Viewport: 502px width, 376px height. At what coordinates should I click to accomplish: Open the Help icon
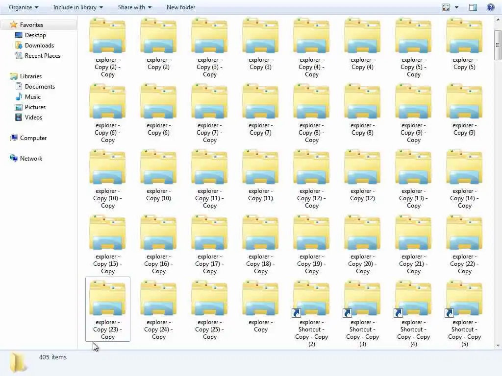point(490,7)
